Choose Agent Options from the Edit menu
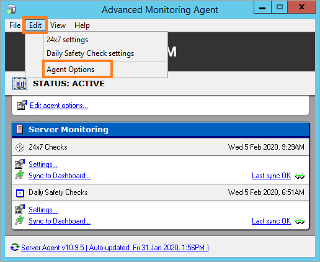 [x=70, y=70]
